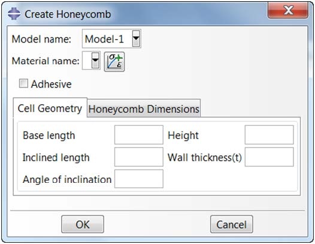Focus the Base length input field
This screenshot has width=315, height=244.
point(139,135)
